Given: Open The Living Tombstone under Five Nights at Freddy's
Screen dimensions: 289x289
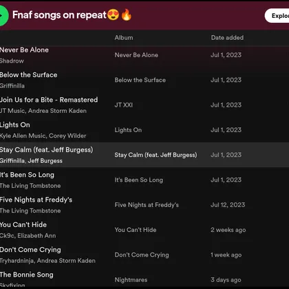Looking at the screenshot, I should click(x=30, y=211).
